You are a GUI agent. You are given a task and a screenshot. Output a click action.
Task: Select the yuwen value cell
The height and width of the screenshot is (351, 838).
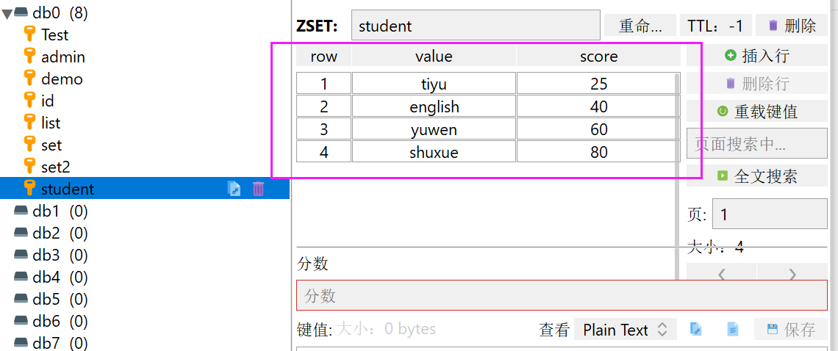[x=434, y=129]
